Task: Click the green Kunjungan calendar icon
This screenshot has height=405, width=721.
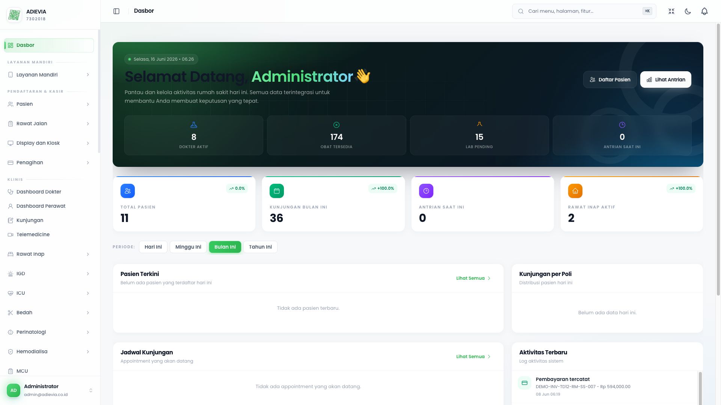Action: [x=277, y=191]
